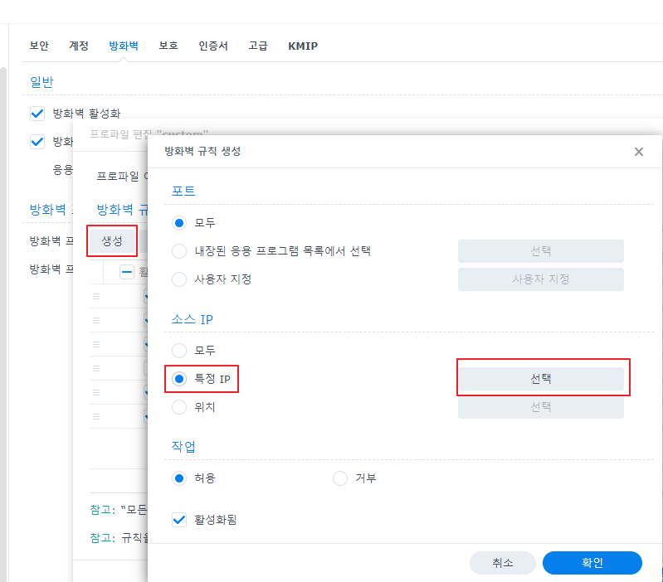Click 선택 button for 위치

(x=540, y=407)
